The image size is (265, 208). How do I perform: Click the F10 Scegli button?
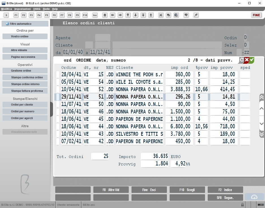(x=187, y=190)
